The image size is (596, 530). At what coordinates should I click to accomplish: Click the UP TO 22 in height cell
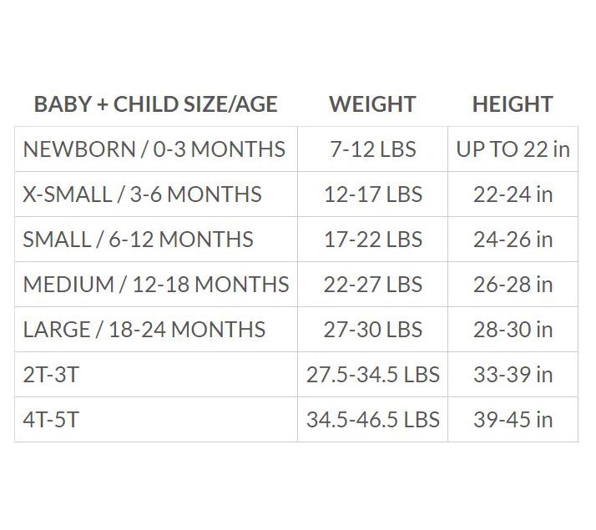513,149
